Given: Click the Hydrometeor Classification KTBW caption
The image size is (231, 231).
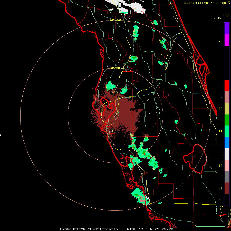Looking at the screenshot, I should 117,229.
